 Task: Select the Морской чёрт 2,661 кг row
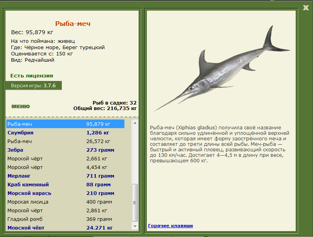tap(65, 159)
